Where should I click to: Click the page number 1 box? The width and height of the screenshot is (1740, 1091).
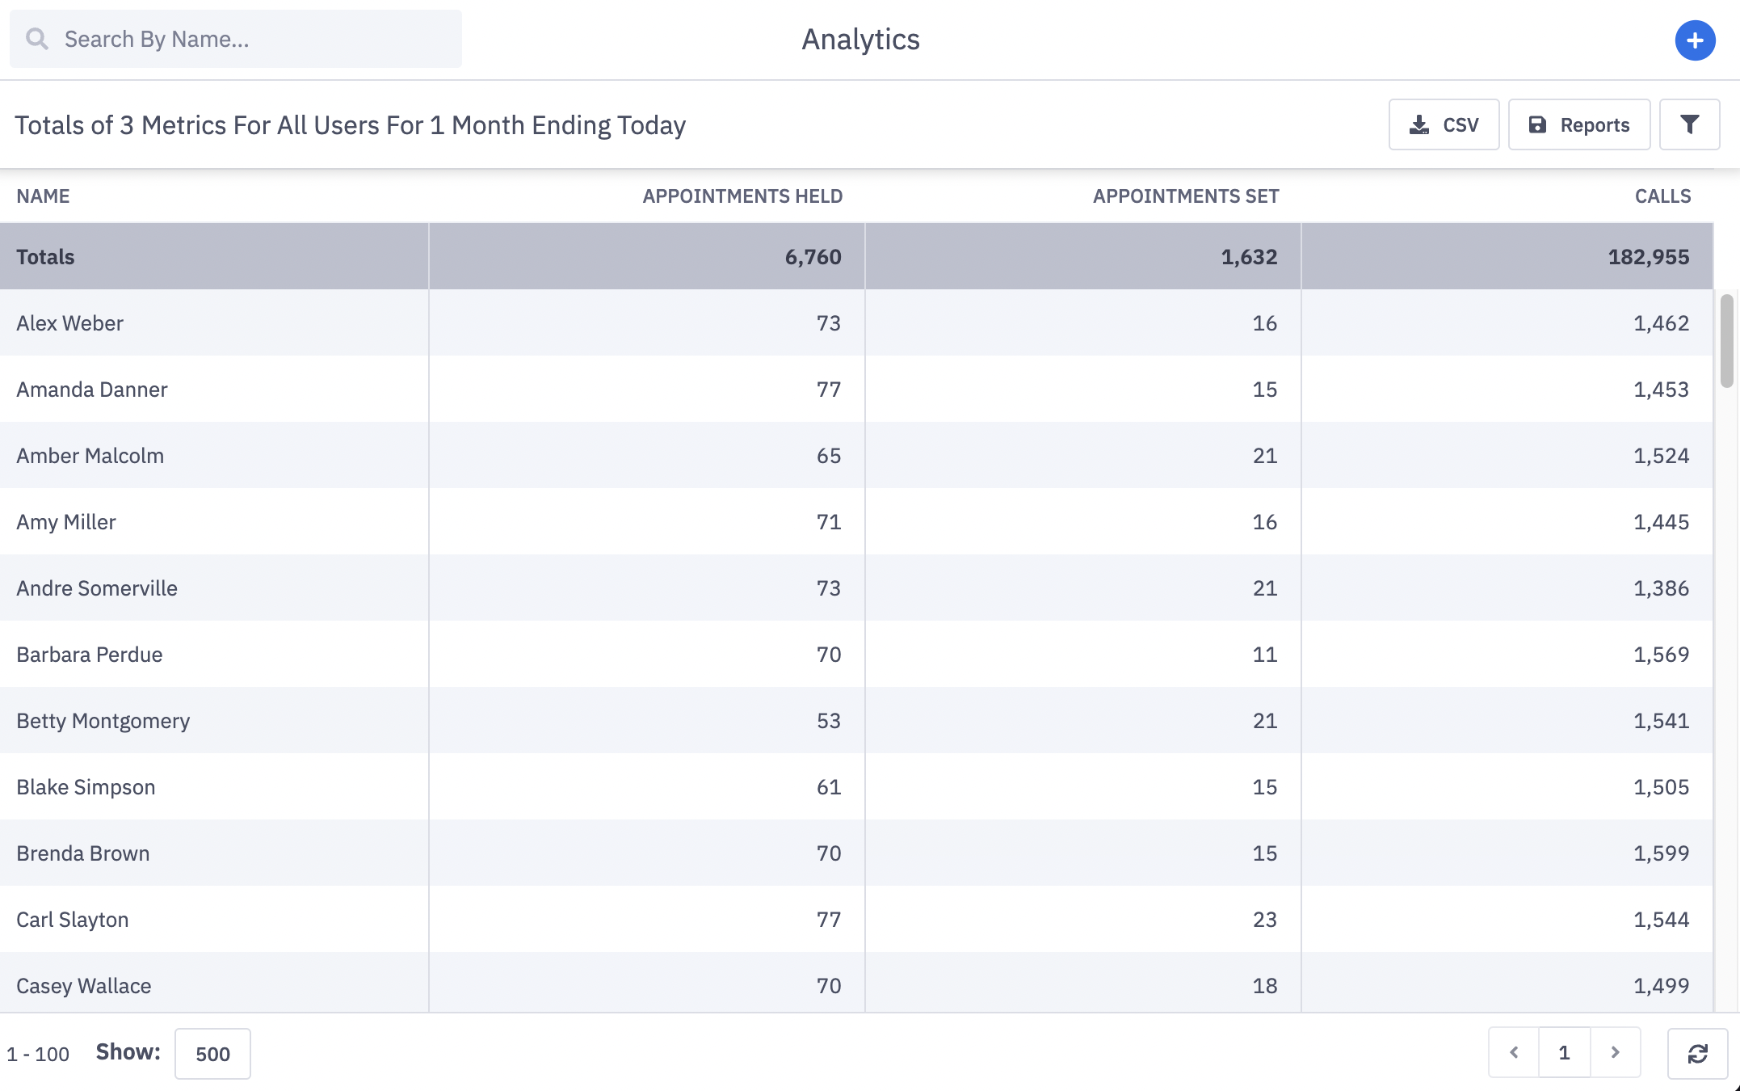click(x=1564, y=1052)
